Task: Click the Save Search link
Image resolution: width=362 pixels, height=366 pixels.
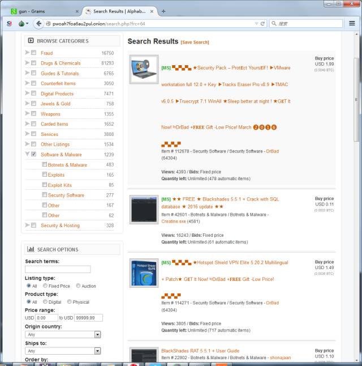Action: (195, 42)
